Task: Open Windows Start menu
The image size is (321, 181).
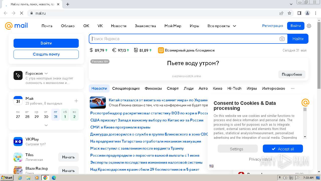Action: (x=7, y=178)
